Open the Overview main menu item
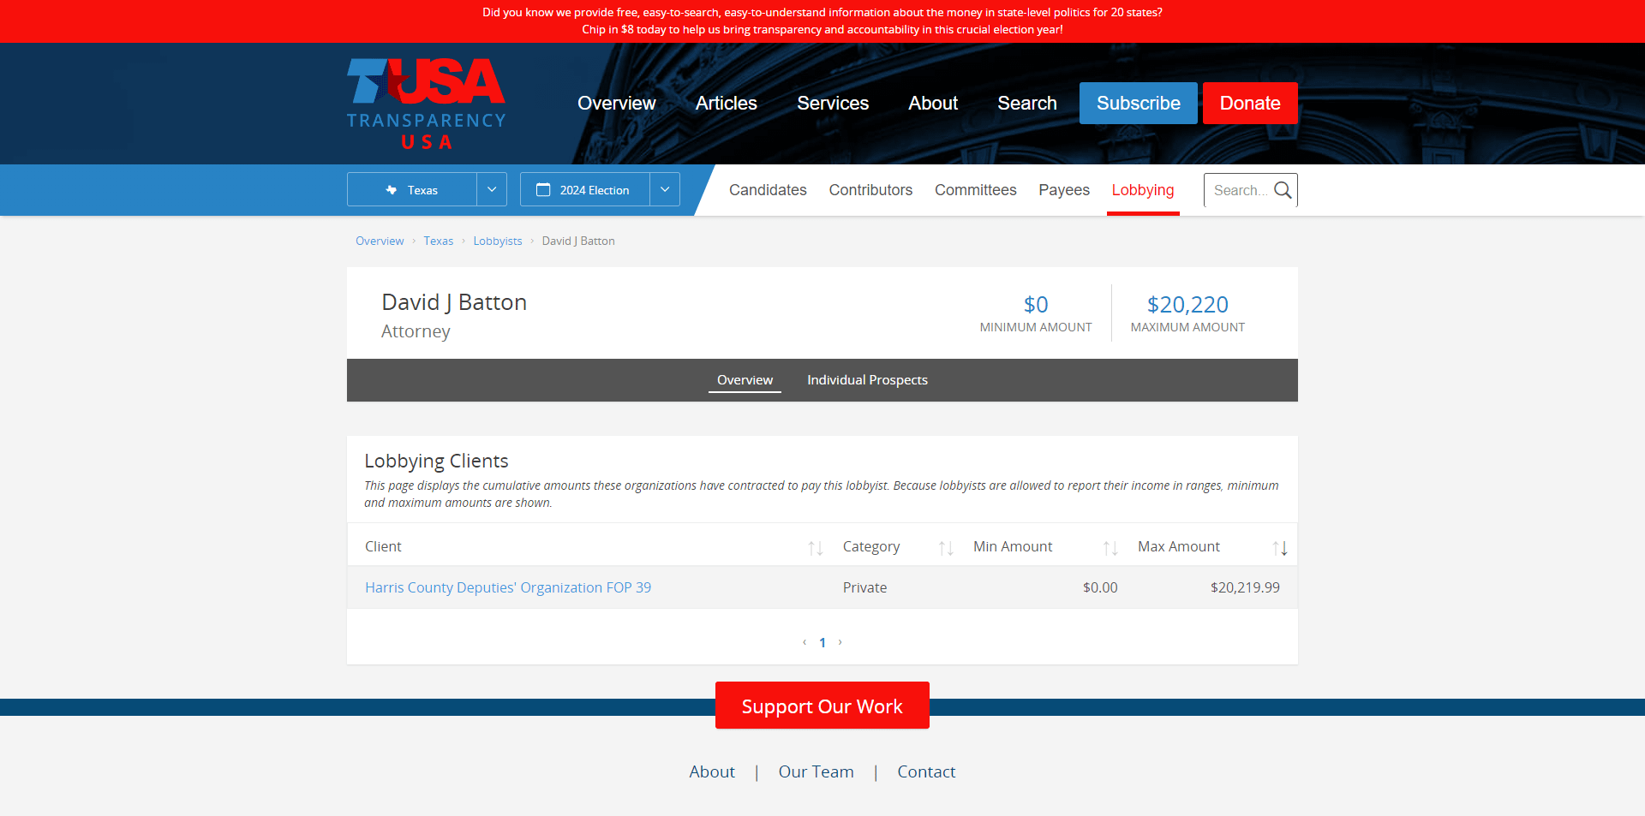Screen dimensions: 1645x816 [x=617, y=104]
